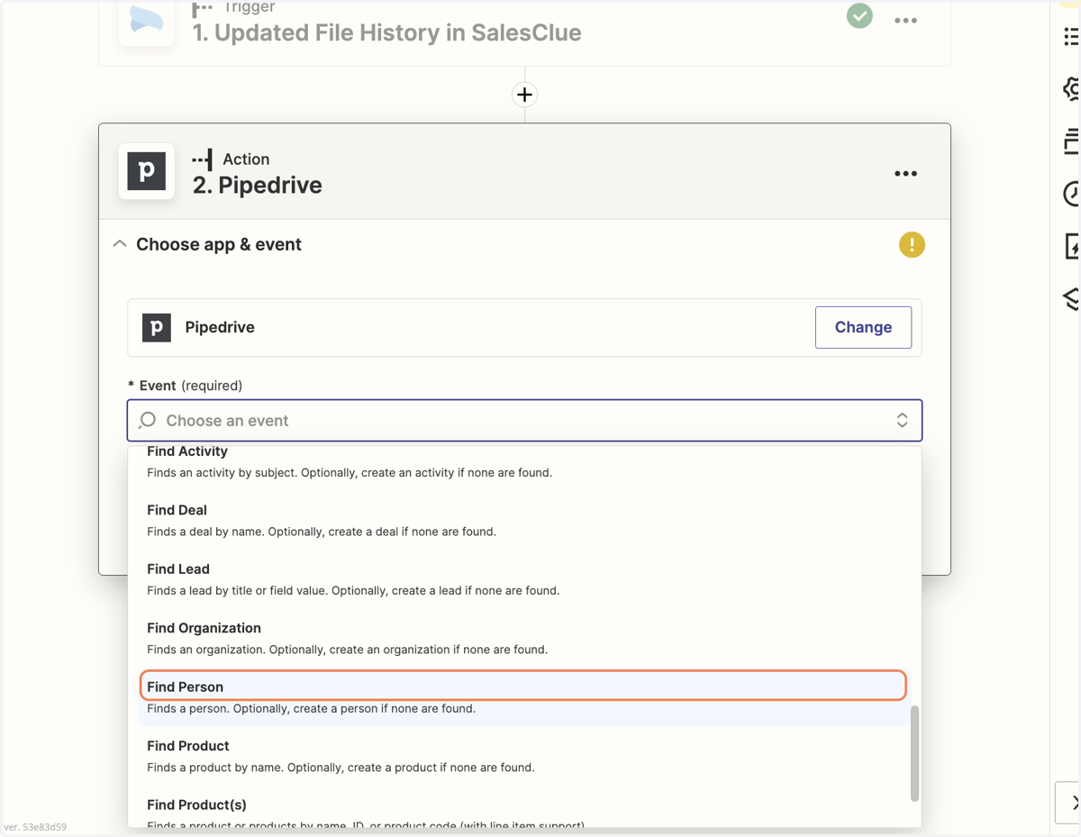Click the 'Event (required)' field label
The height and width of the screenshot is (837, 1081).
pos(186,386)
